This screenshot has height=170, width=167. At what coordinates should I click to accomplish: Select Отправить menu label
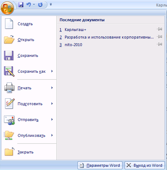coord(28,120)
